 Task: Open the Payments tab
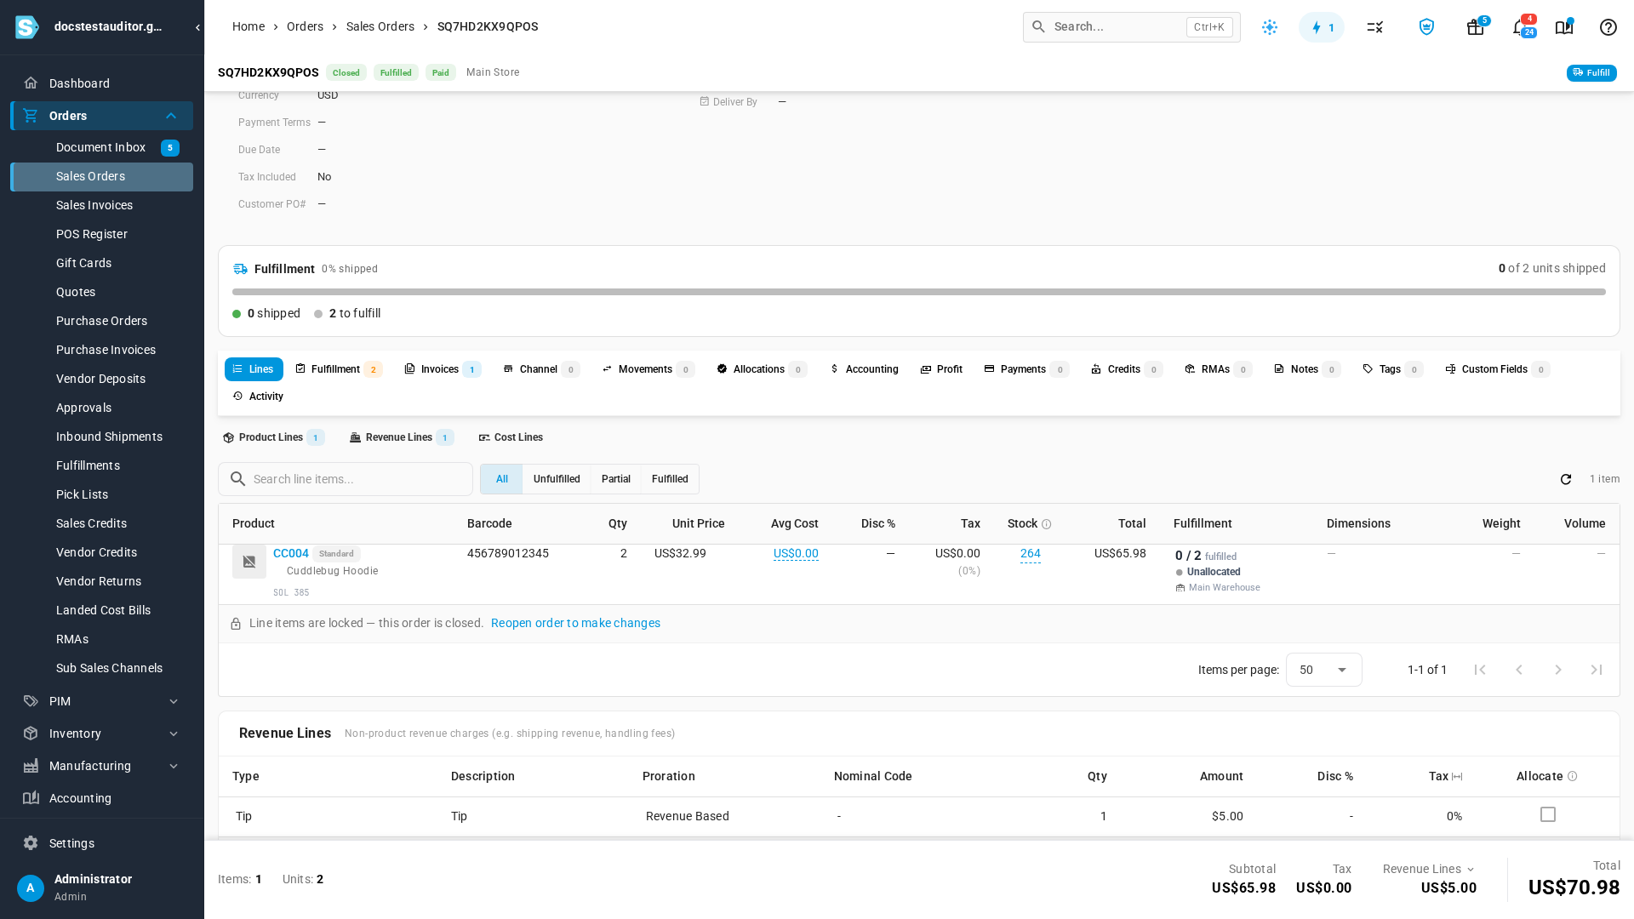click(1026, 369)
